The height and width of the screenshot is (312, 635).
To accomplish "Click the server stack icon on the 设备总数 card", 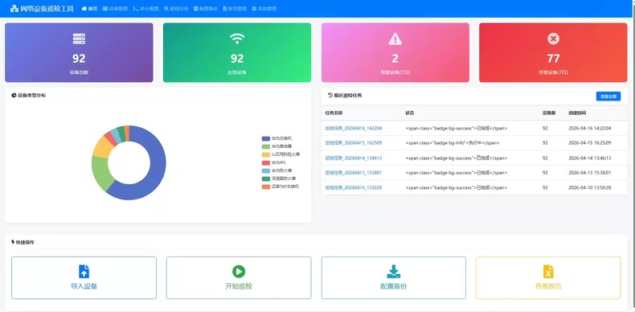I will 79,39.
